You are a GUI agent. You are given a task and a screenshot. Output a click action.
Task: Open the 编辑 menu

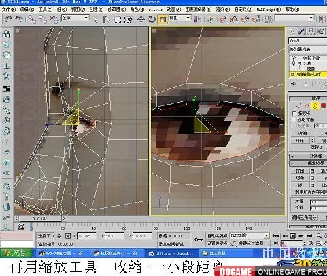click(x=27, y=10)
